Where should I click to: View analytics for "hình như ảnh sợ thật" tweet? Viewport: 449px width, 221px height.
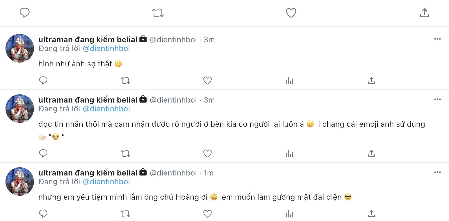[x=289, y=81]
